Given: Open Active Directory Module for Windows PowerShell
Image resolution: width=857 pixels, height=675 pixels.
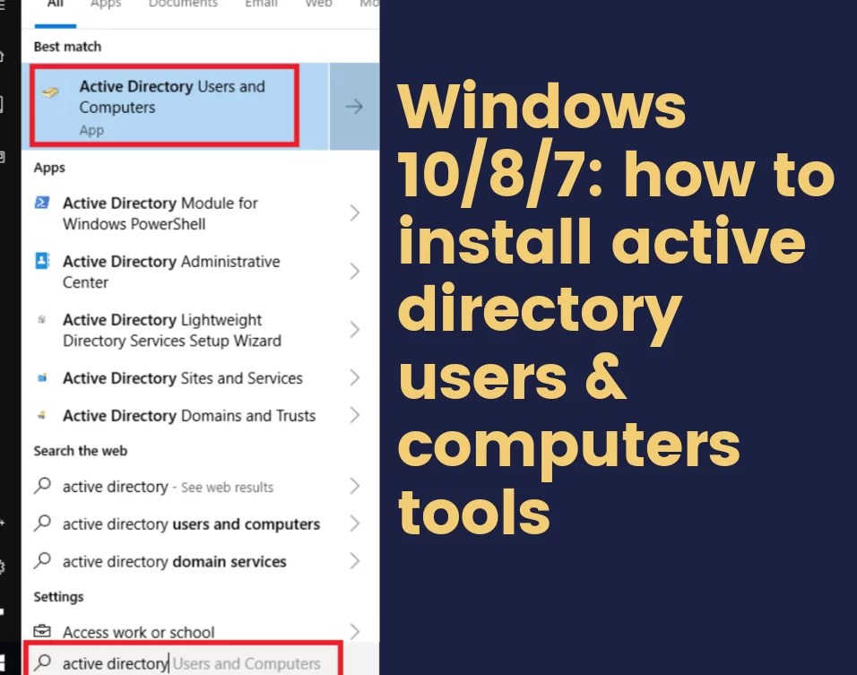Looking at the screenshot, I should tap(160, 213).
